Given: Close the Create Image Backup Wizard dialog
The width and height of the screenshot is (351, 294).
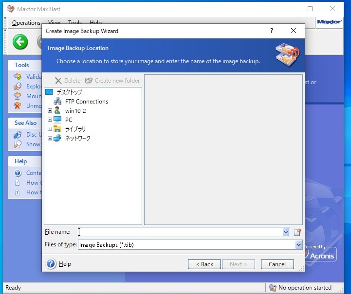Looking at the screenshot, I should [x=294, y=31].
